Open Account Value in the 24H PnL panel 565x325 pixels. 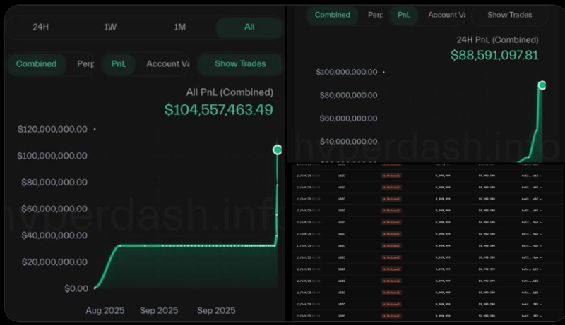[446, 15]
